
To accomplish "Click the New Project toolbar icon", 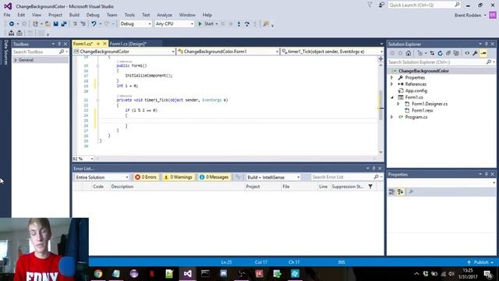I will tap(35, 24).
